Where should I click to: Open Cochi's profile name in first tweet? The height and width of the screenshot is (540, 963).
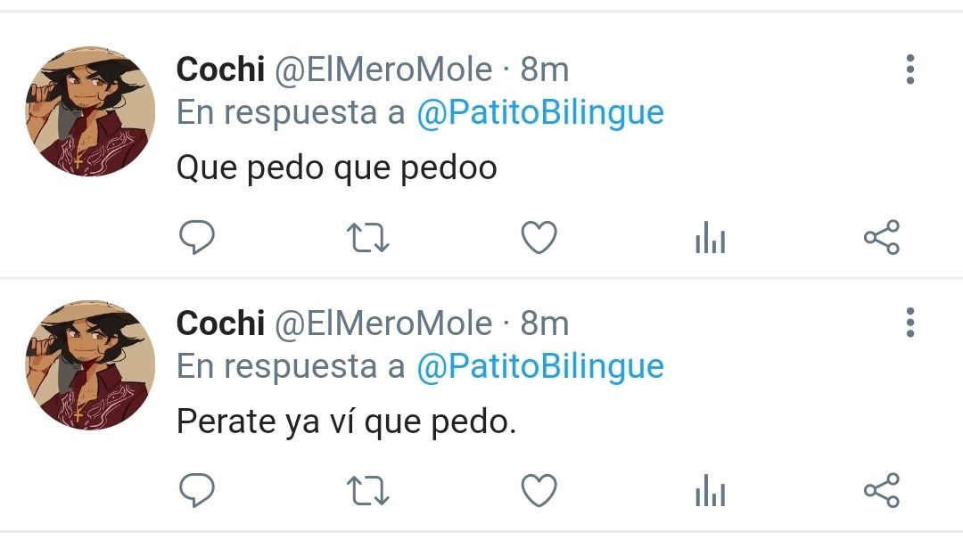point(220,69)
